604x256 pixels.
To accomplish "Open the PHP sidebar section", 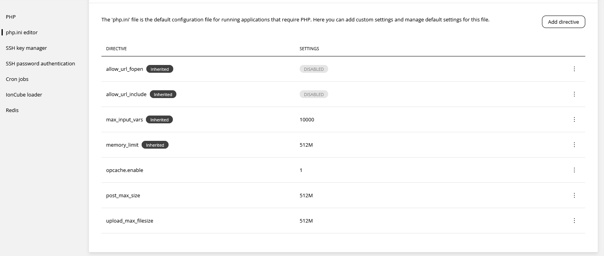I will (x=11, y=17).
